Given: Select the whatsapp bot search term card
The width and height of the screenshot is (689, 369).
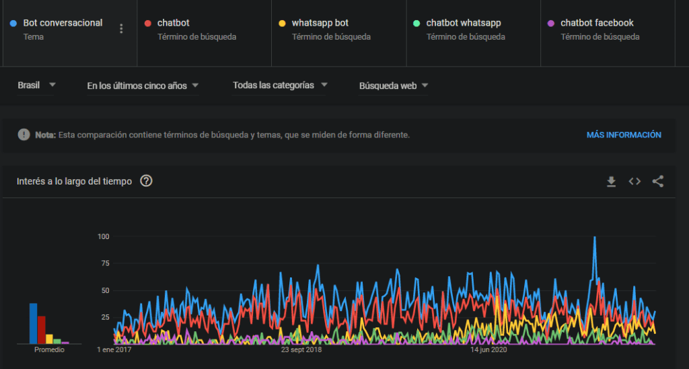Looking at the screenshot, I should point(339,33).
